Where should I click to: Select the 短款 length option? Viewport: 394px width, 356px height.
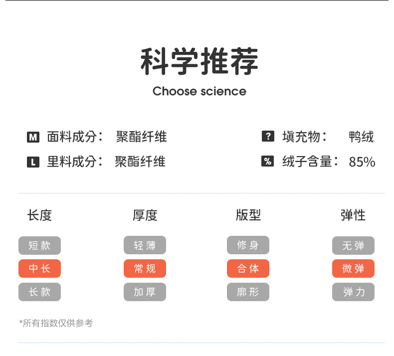(39, 245)
